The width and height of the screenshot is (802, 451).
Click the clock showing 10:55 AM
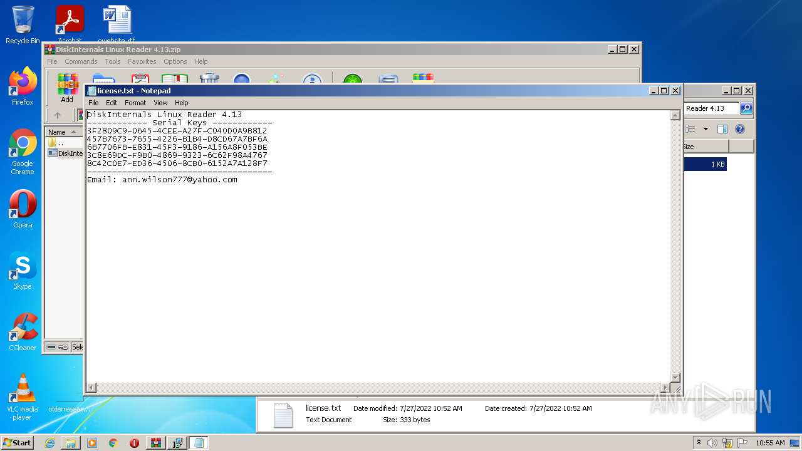coord(770,443)
